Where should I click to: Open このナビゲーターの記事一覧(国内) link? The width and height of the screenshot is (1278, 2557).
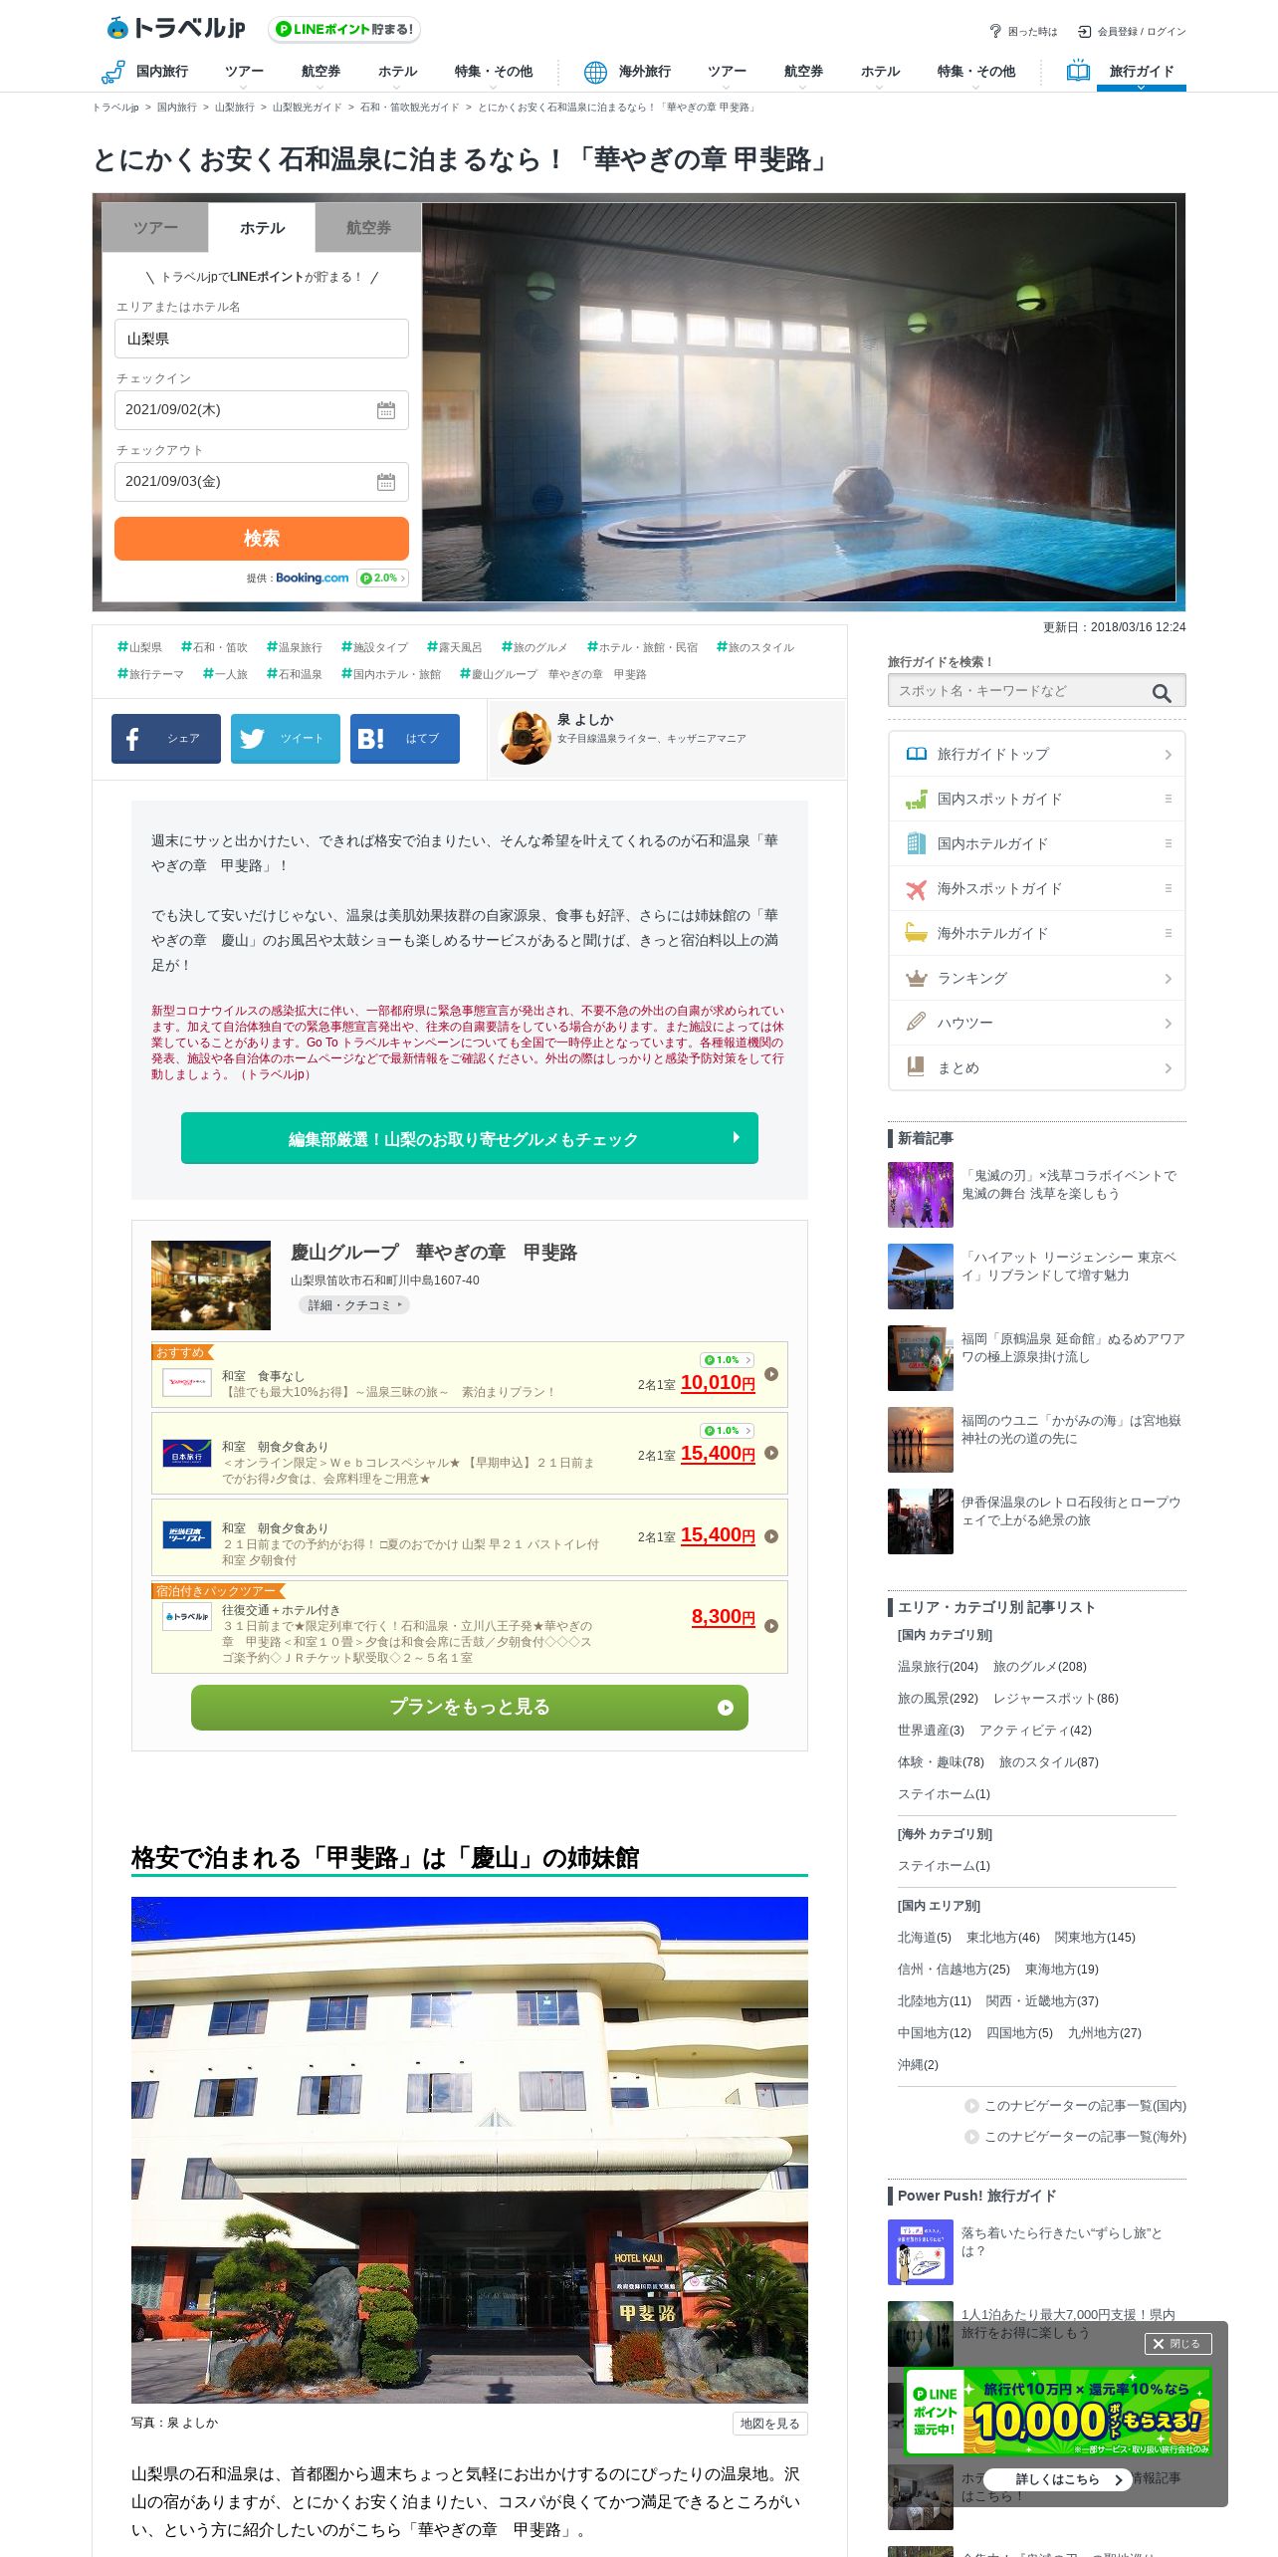[x=1077, y=2106]
